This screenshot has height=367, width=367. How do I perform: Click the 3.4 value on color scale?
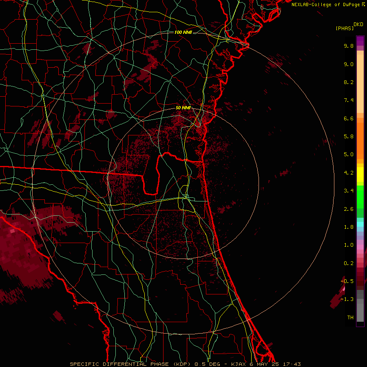[x=349, y=191]
